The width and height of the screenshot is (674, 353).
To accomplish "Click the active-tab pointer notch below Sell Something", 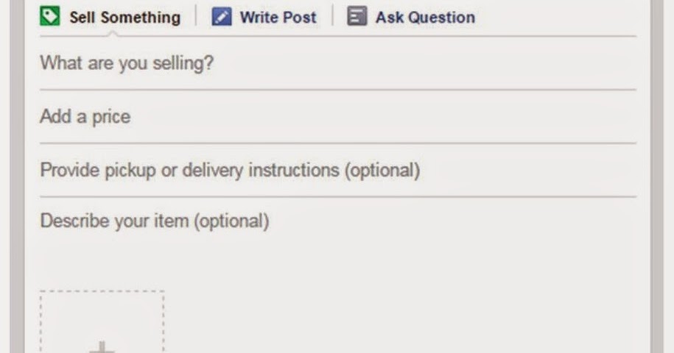I will pyautogui.click(x=113, y=34).
